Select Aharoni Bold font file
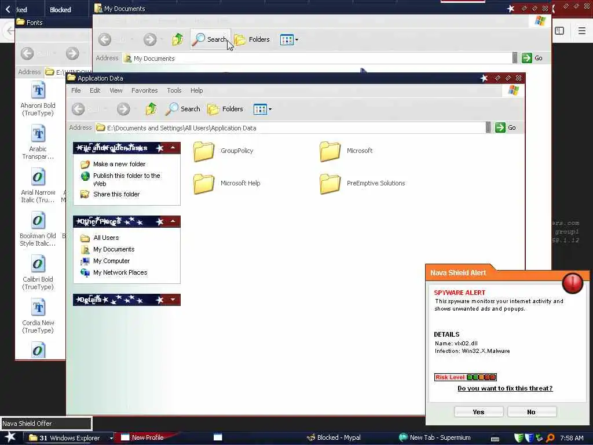Viewport: 593px width, 445px height. [38, 99]
